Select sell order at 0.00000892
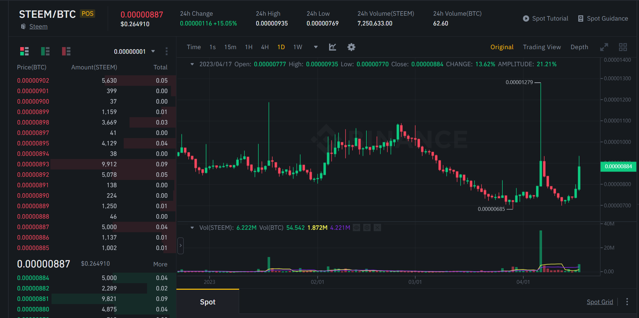 [92, 175]
